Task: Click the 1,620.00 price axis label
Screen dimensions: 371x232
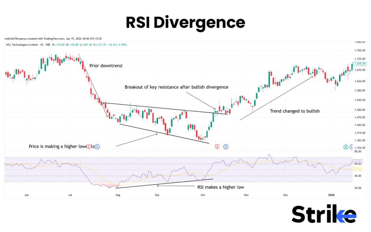Action: click(x=360, y=81)
